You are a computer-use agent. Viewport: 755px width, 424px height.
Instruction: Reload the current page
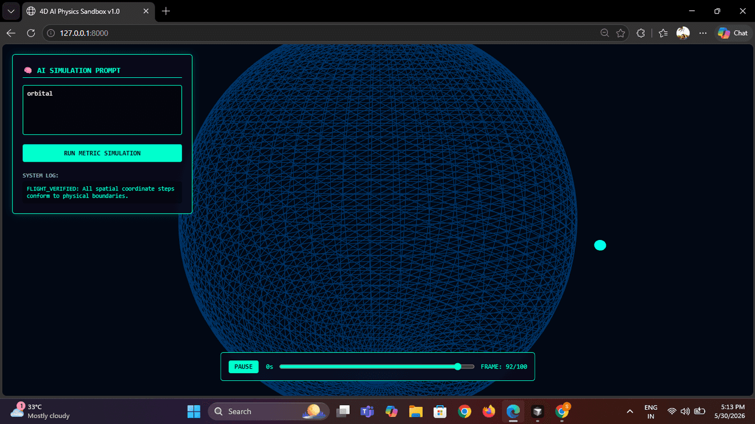31,33
